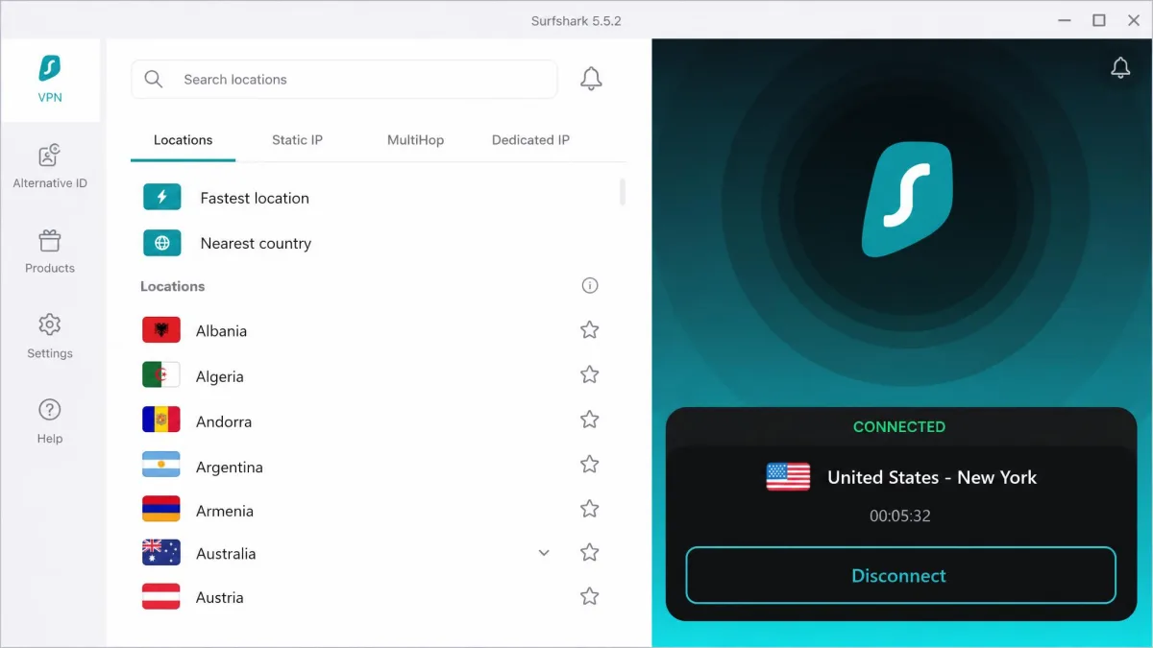
Task: Click the Austria flag icon
Action: pos(161,596)
